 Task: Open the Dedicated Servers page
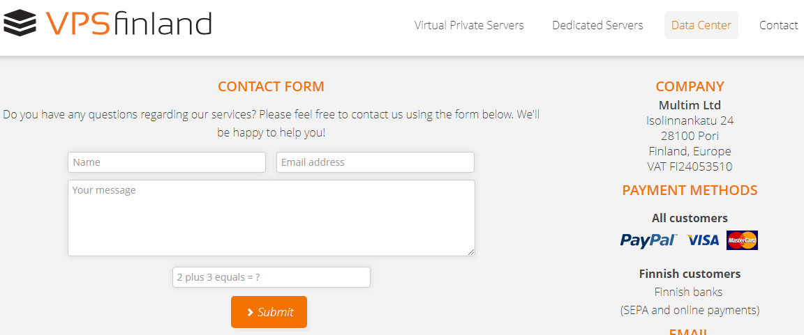597,25
